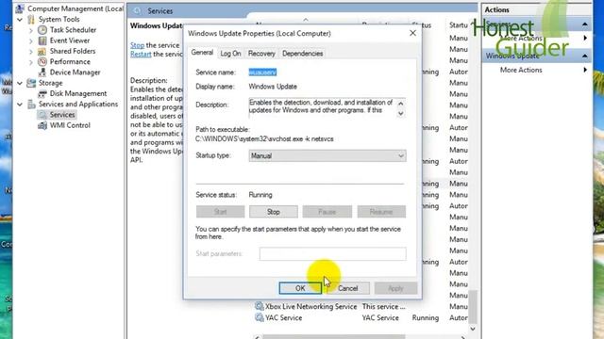
Task: Switch to the Log On tab
Action: pyautogui.click(x=230, y=54)
